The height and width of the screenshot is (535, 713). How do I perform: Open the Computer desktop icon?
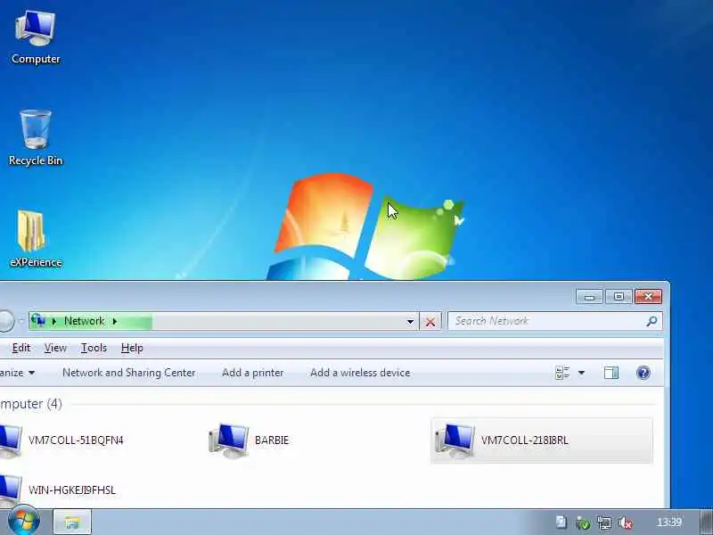pyautogui.click(x=36, y=37)
